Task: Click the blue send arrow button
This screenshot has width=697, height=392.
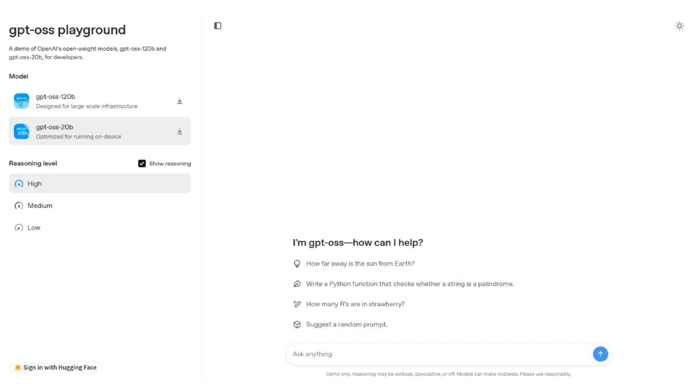Action: pos(600,354)
